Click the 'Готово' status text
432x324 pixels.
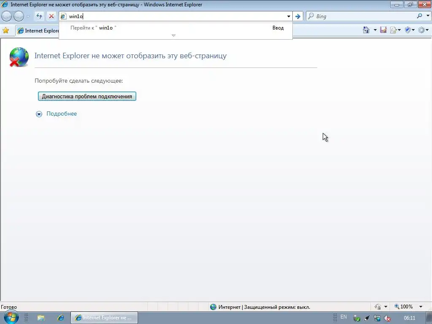tap(9, 307)
